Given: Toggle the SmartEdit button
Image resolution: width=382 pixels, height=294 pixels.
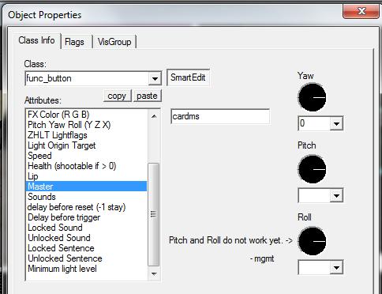Looking at the screenshot, I should tap(188, 77).
